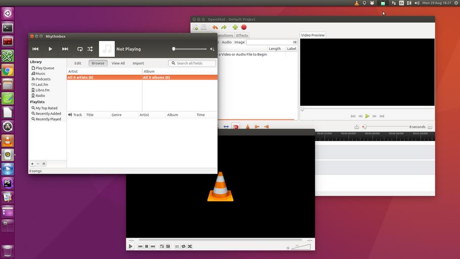Toggle shuffle in Rhythmbox

point(90,49)
